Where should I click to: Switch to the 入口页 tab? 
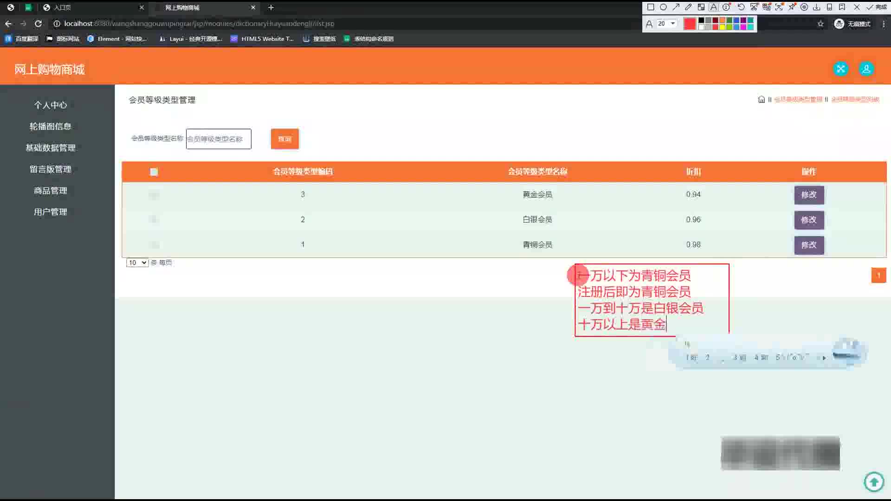pyautogui.click(x=93, y=7)
